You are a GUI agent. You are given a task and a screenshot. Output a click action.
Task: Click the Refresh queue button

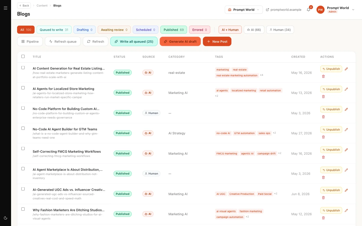pyautogui.click(x=63, y=41)
